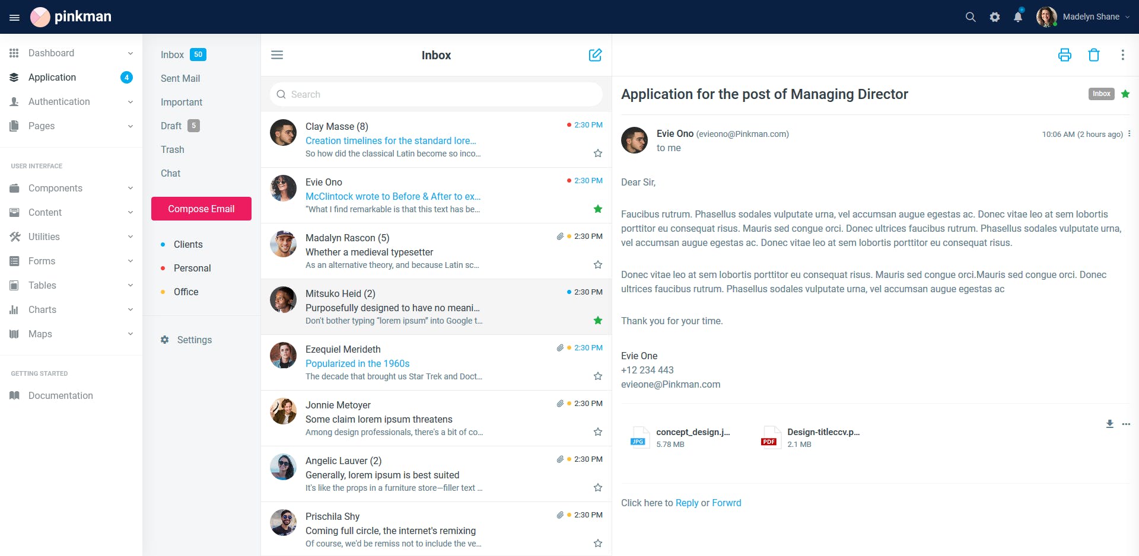The height and width of the screenshot is (556, 1139).
Task: Open the settings gear in the top bar
Action: [x=995, y=17]
